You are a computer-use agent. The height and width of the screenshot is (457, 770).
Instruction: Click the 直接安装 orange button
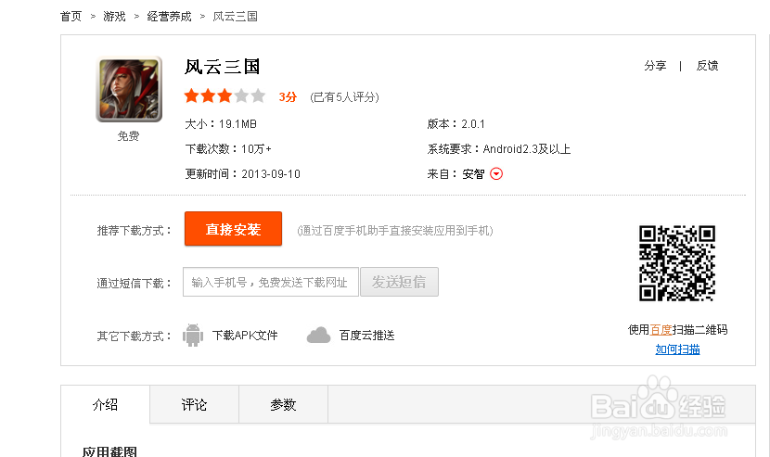[x=233, y=229]
